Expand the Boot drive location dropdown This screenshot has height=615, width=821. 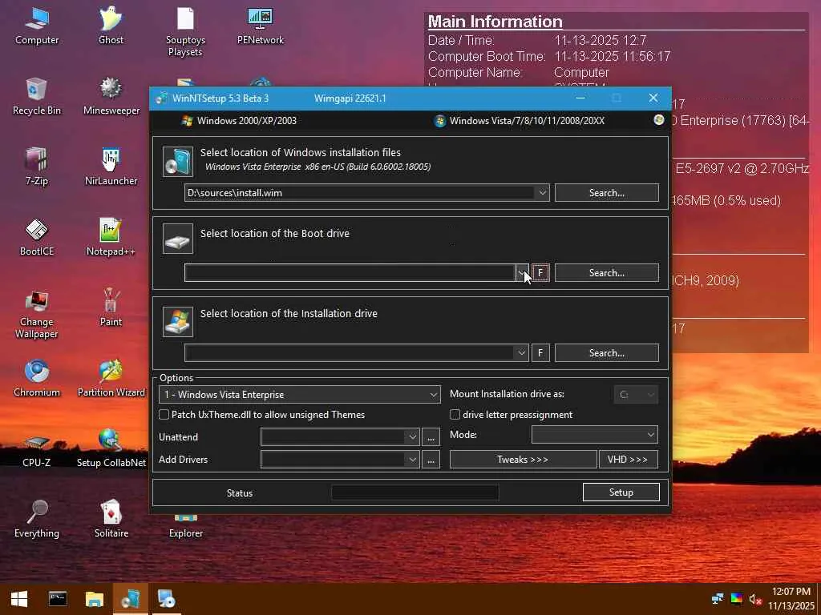click(521, 273)
